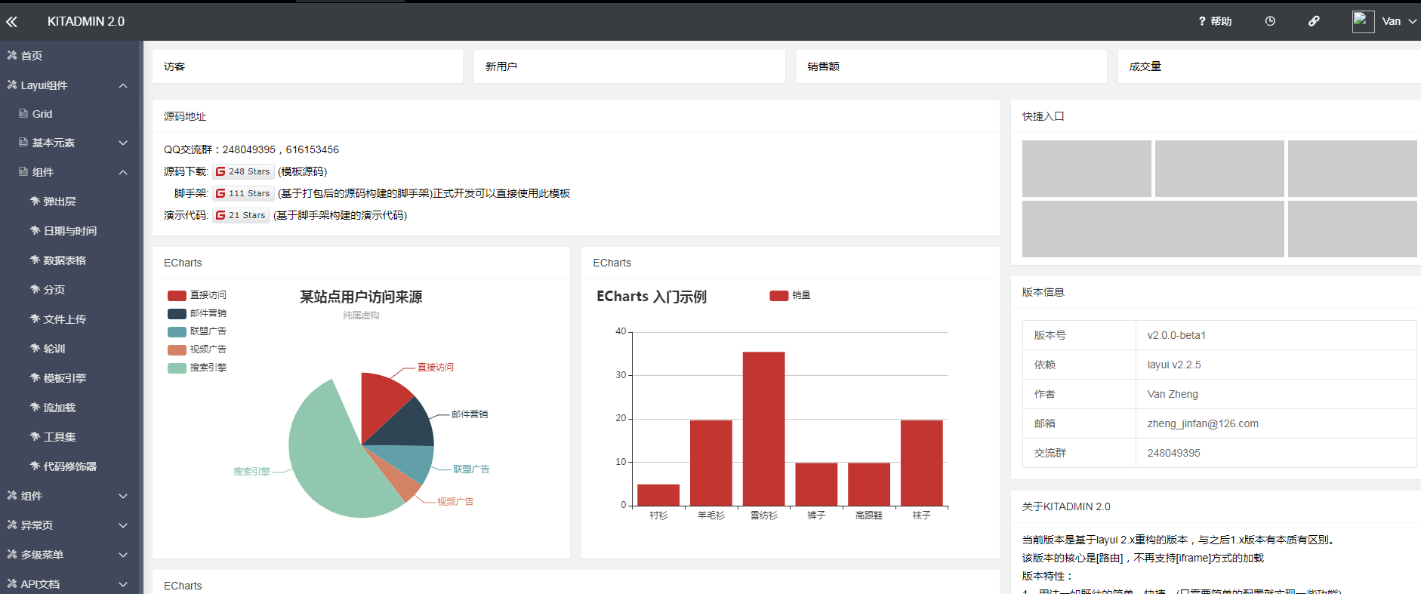Click the file icon next to Grid

coord(23,114)
